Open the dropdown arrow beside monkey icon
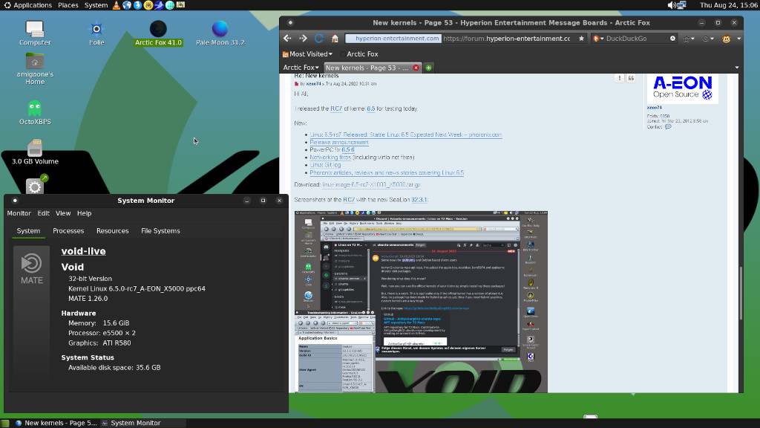 coord(738,39)
